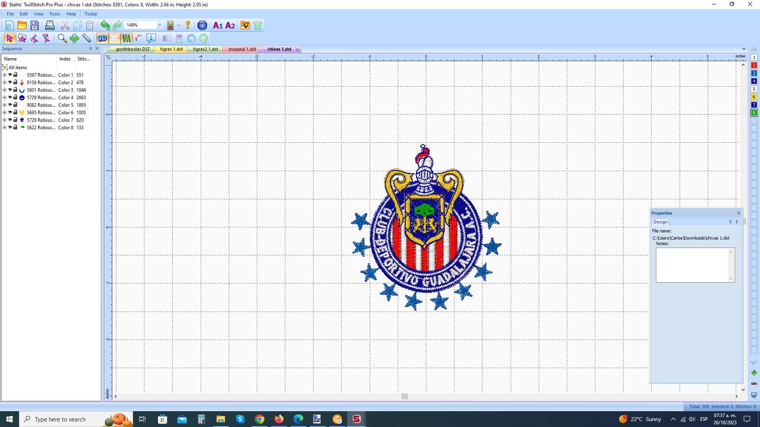Expand the Color 5 sequence item

5,105
